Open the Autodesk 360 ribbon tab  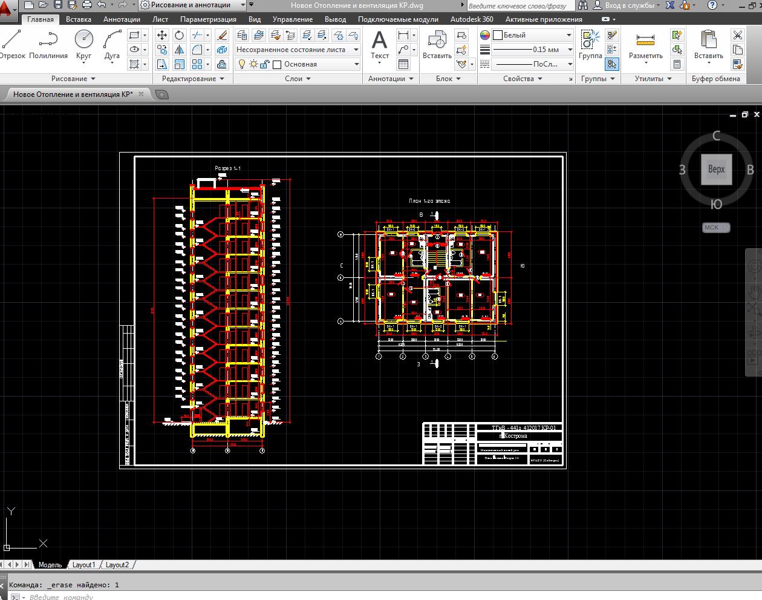(472, 19)
